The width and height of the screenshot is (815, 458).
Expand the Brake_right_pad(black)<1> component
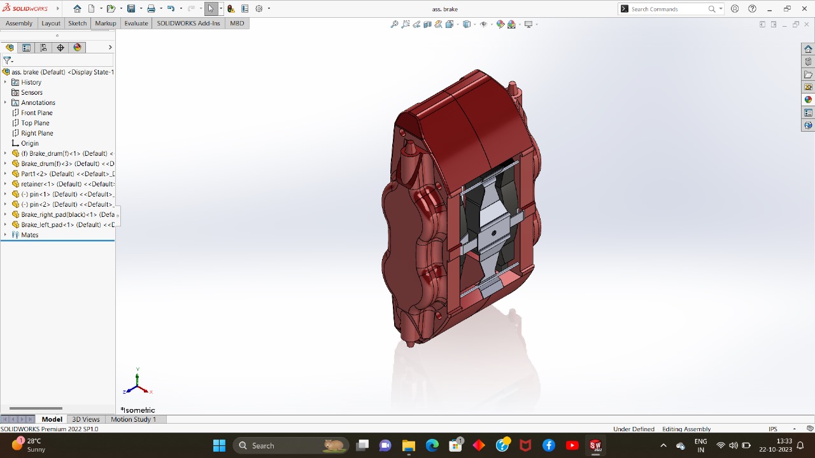(6, 214)
